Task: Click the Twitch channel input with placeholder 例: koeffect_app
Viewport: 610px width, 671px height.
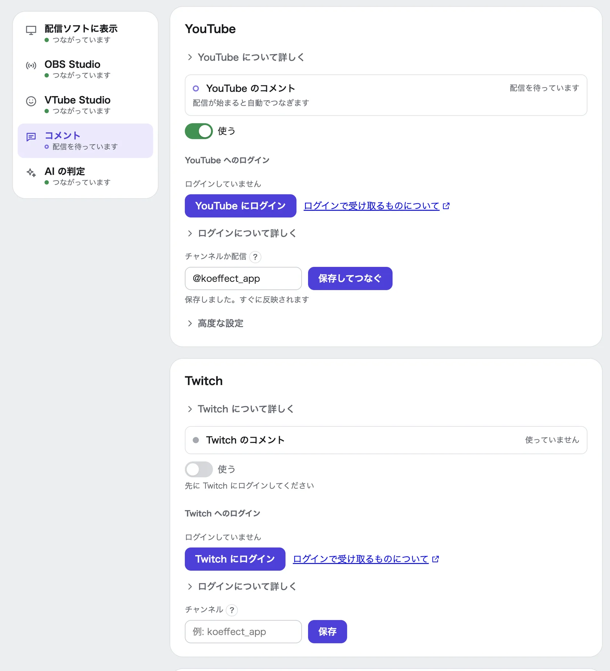Action: point(243,632)
